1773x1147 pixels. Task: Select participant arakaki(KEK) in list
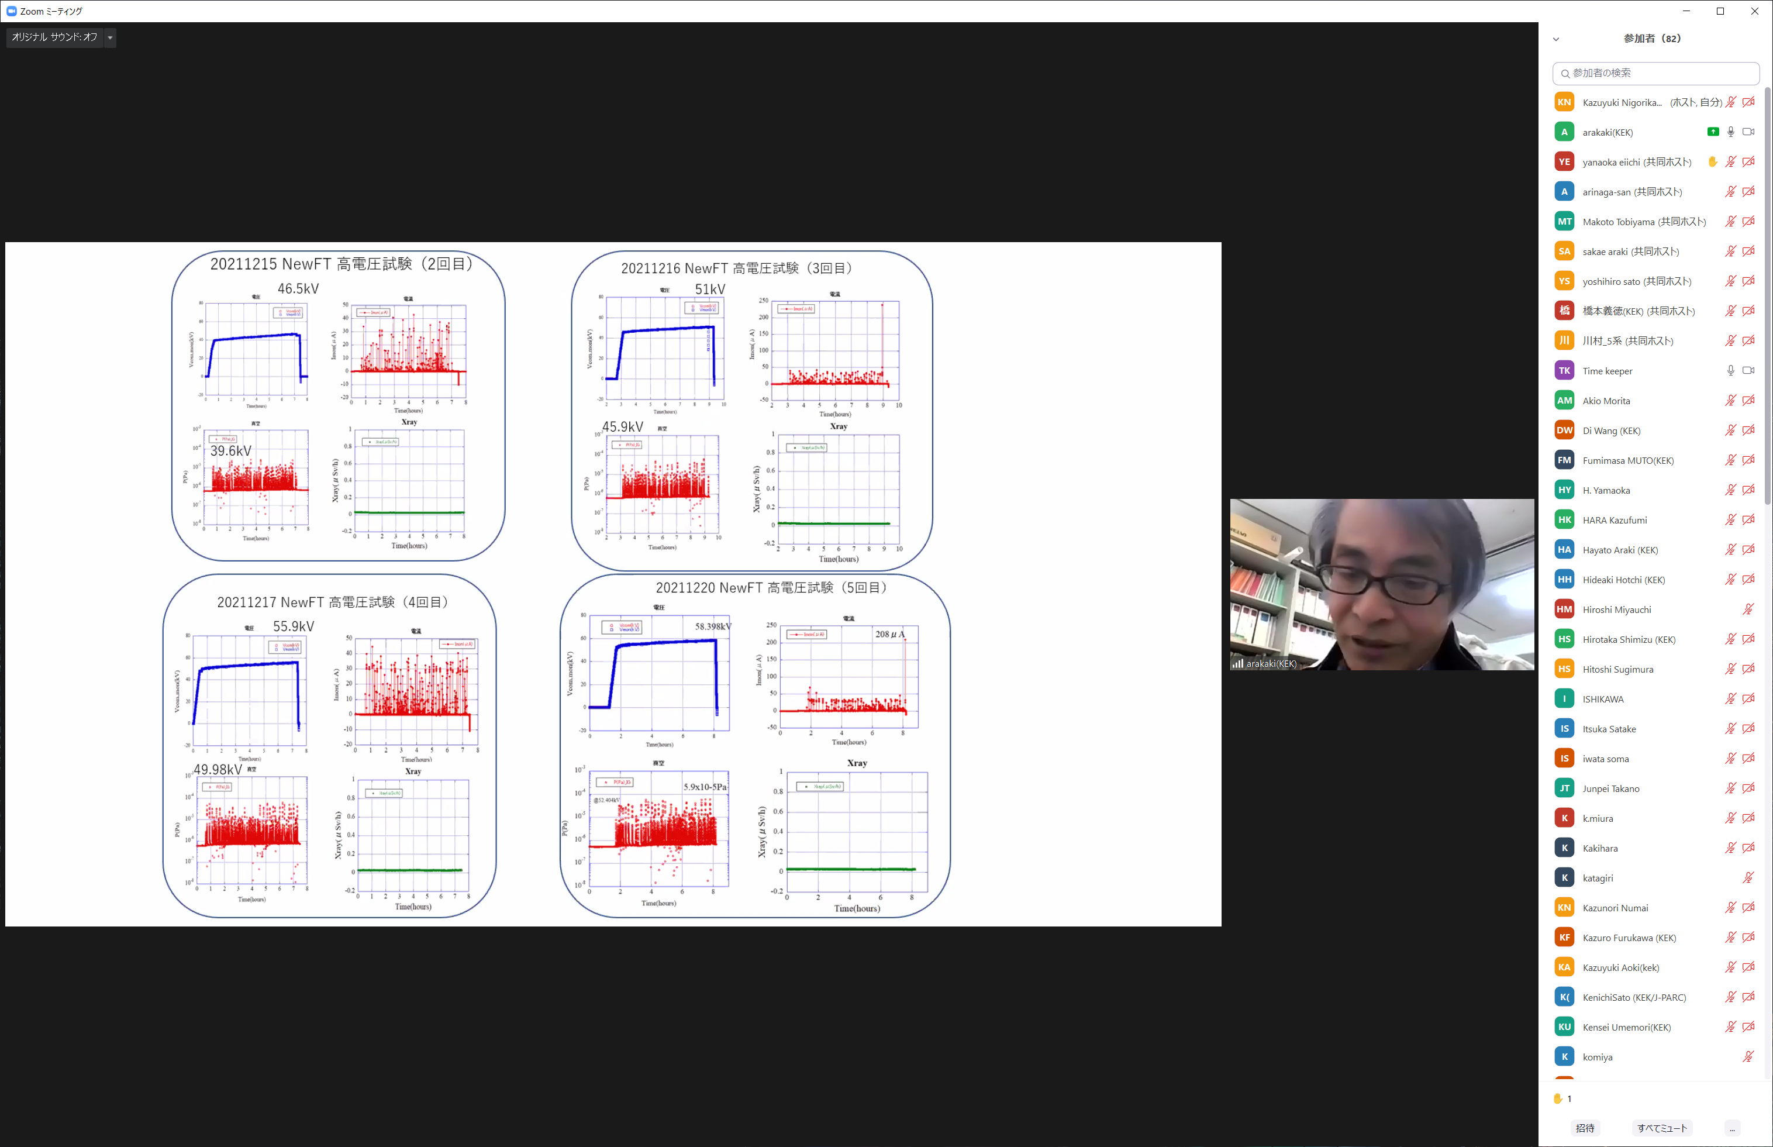[x=1655, y=132]
